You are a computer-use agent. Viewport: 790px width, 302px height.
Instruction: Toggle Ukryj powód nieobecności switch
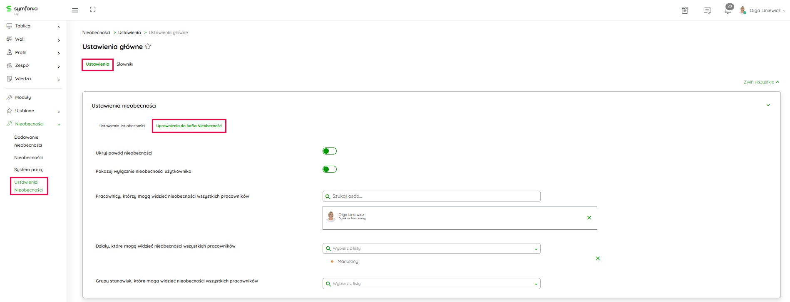pos(329,151)
